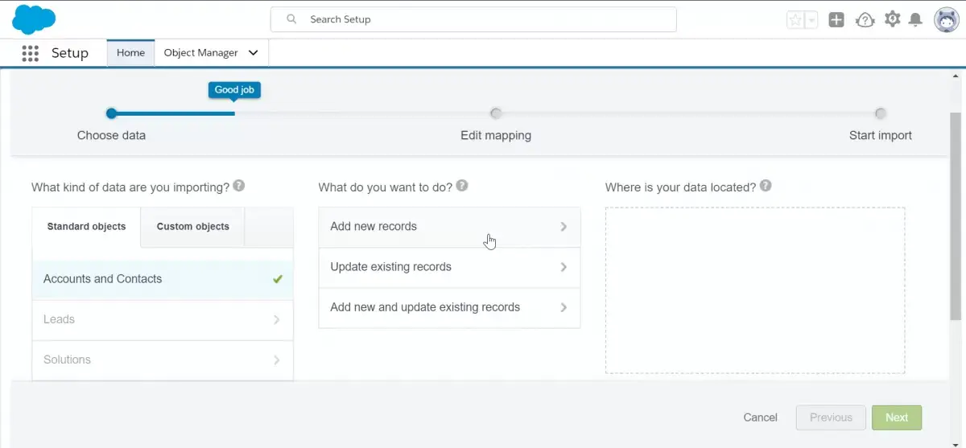Switch to the Custom objects tab
The width and height of the screenshot is (966, 448).
[x=192, y=227]
